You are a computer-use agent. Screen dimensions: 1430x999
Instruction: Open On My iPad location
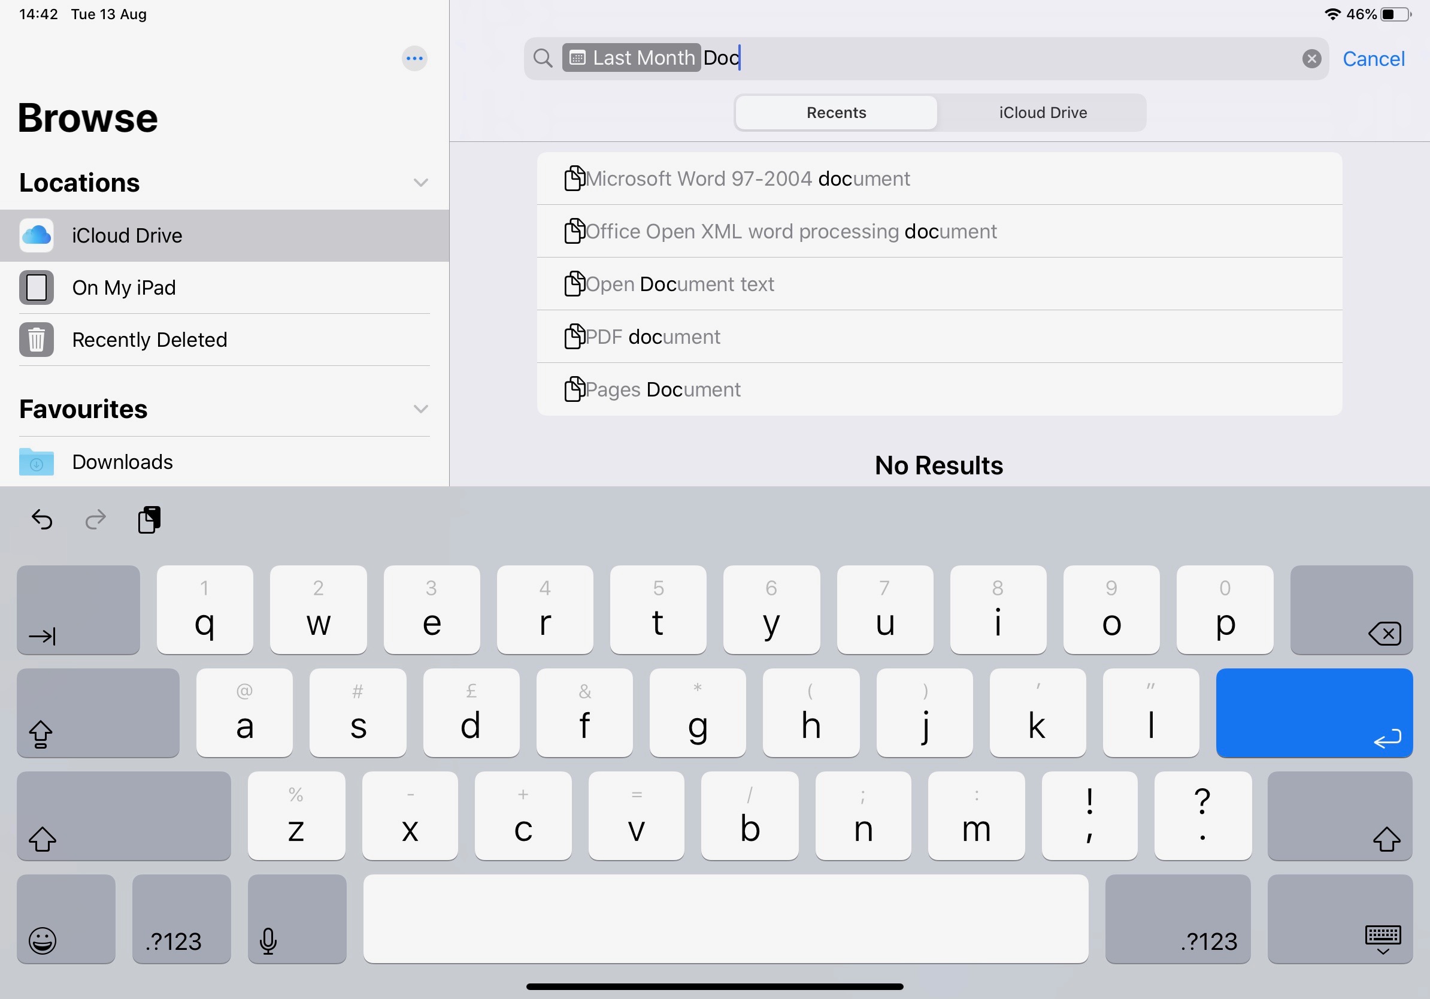[224, 287]
